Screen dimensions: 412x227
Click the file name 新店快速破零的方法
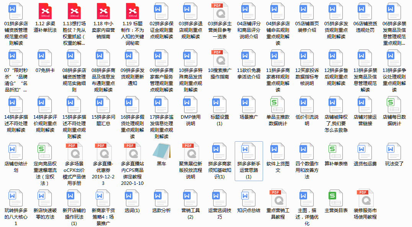coord(45,214)
